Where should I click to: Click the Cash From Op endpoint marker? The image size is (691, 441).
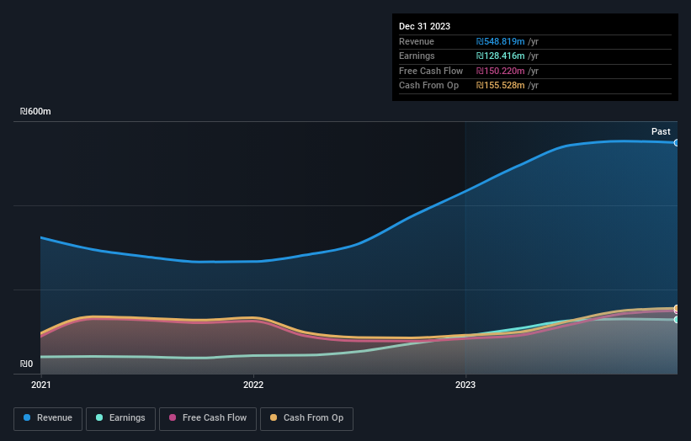(x=677, y=308)
